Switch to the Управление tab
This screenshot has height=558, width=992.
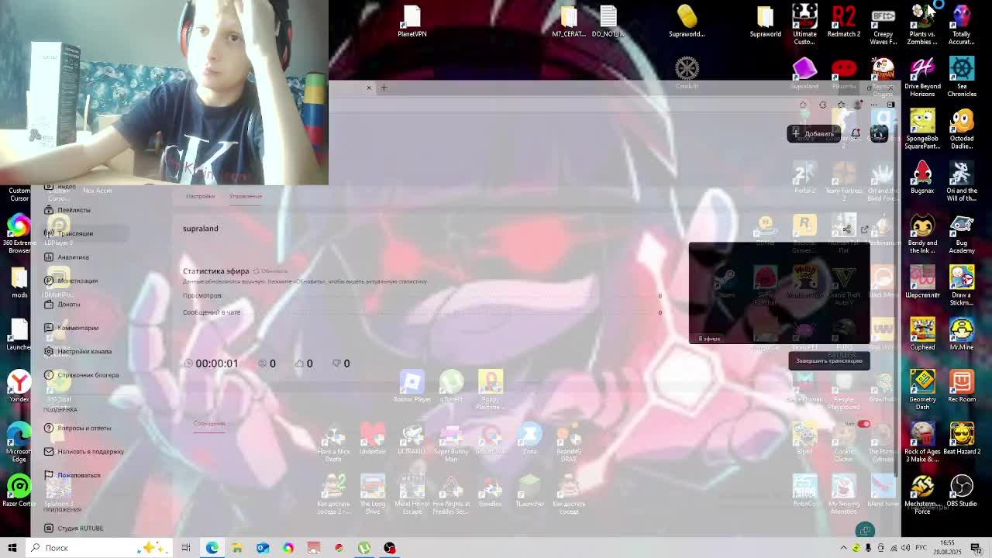[246, 196]
